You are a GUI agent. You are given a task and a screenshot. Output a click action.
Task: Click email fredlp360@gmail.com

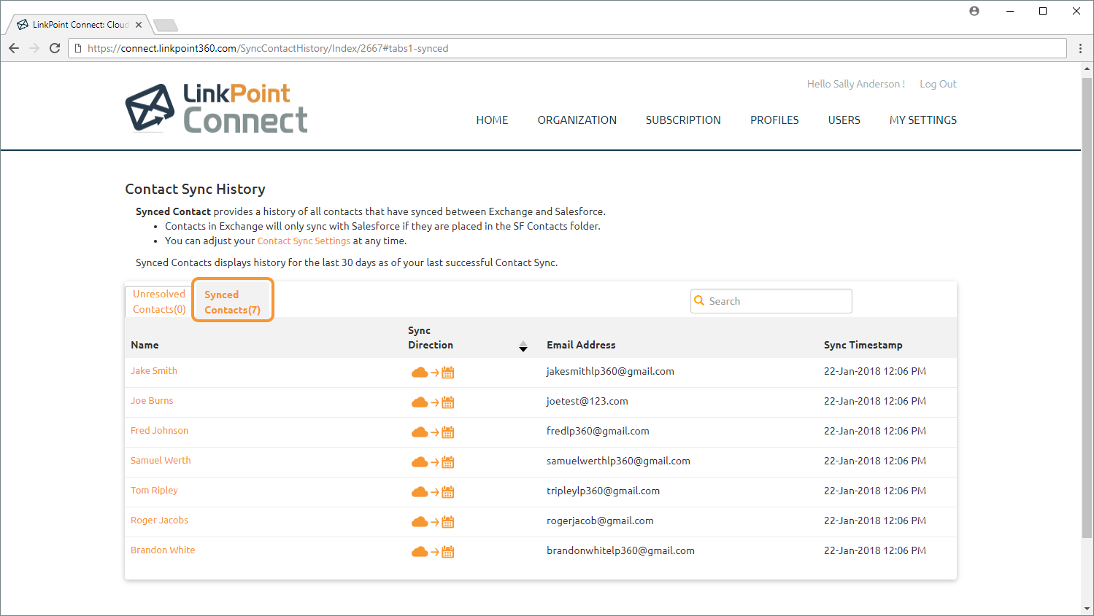598,431
